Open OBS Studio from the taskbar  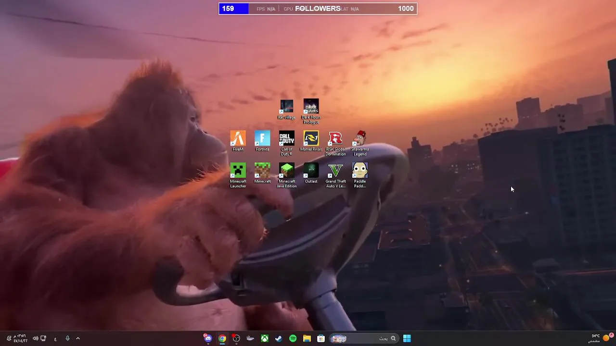[x=236, y=338]
